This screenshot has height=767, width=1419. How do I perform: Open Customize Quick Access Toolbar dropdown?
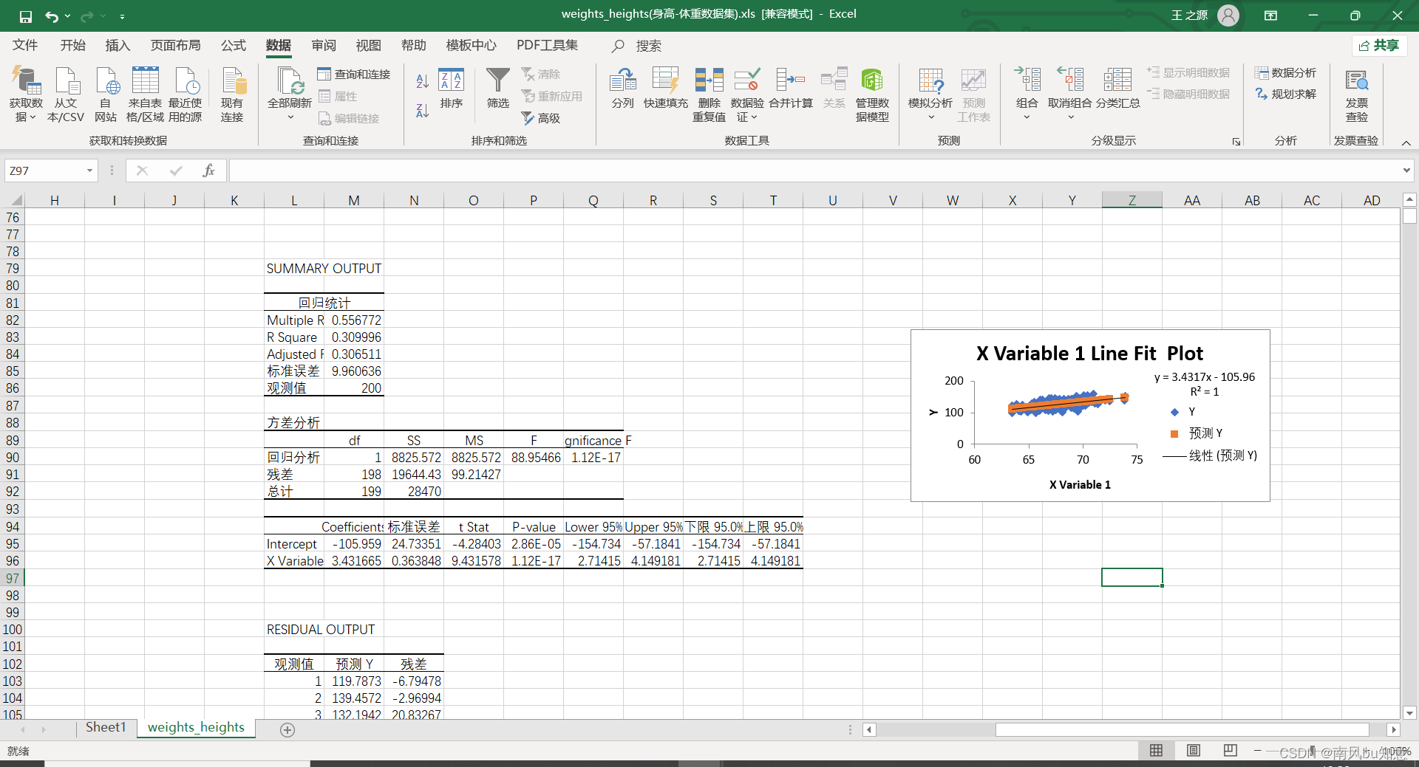(122, 16)
